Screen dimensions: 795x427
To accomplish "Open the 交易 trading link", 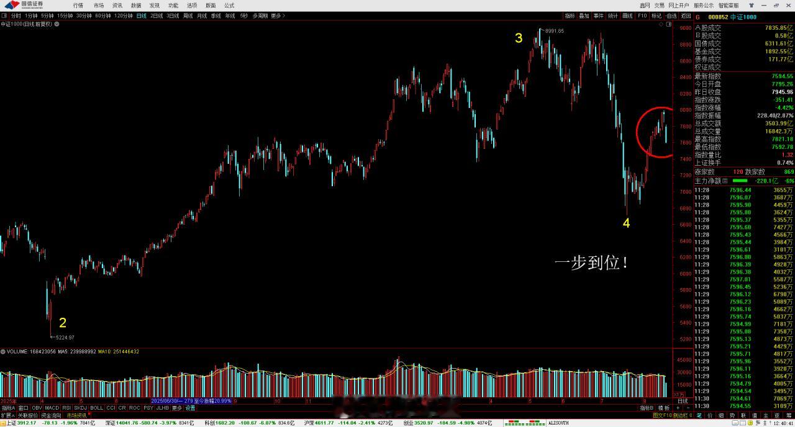I will (659, 5).
